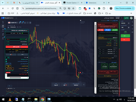Close the tournament info bar
Image resolution: width=136 pixels, height=102 pixels.
tap(84, 85)
